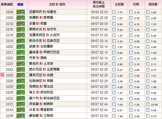Click the pink 單 badge beside match 2226

click(x=2, y=75)
